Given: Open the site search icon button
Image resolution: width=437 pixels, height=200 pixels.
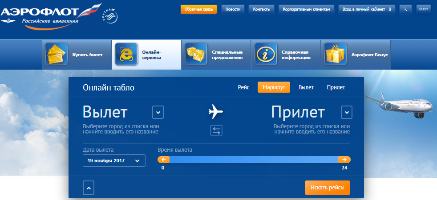Looking at the screenshot, I should click(x=405, y=9).
